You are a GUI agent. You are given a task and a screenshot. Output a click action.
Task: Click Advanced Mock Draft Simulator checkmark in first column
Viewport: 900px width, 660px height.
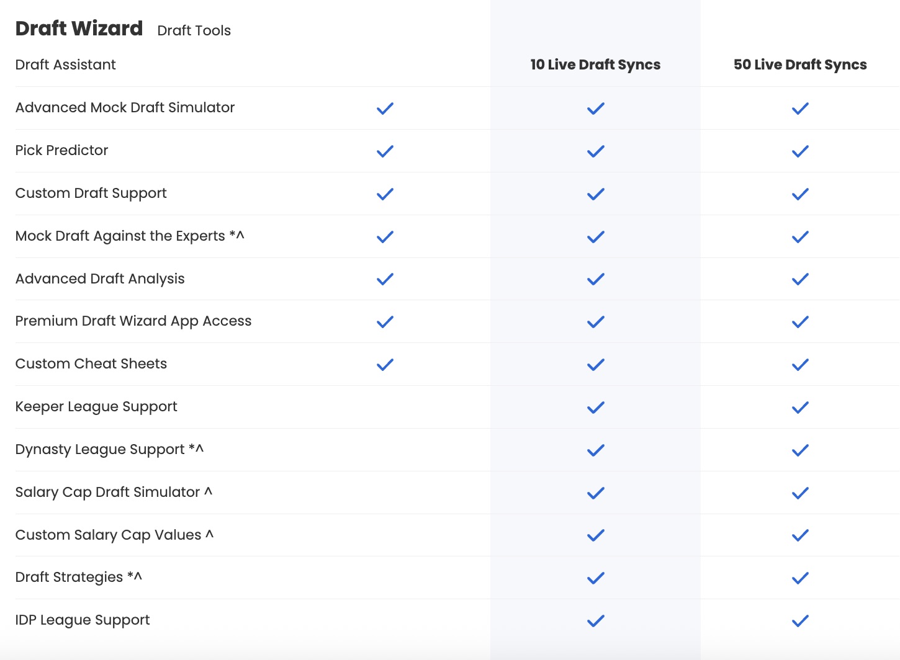coord(385,109)
